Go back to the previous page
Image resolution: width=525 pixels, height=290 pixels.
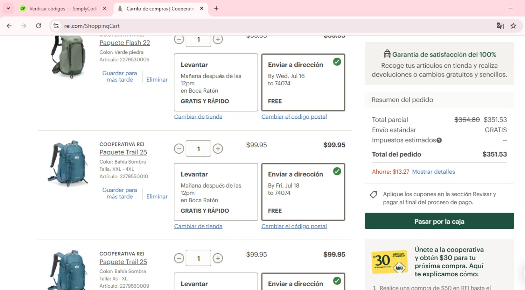pos(9,26)
